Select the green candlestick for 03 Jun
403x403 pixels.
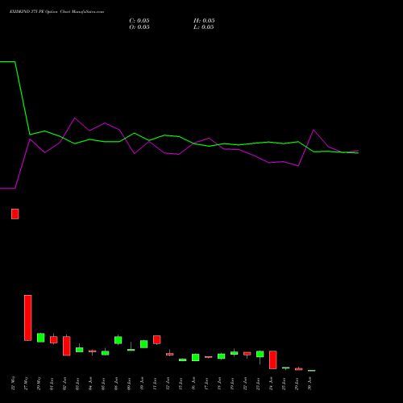[x=80, y=349]
